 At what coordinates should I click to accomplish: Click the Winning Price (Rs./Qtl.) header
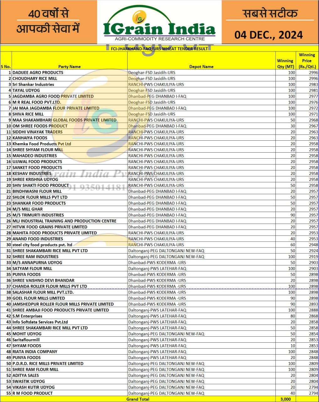coord(307,61)
